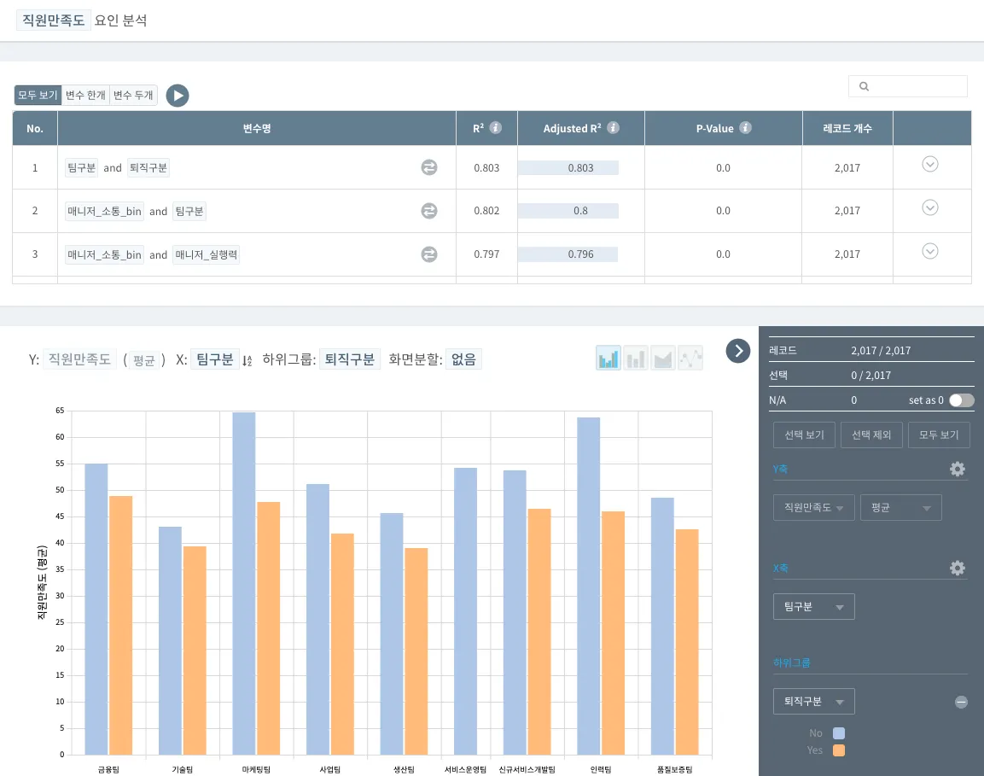Click the No legend color swatch
Screen dimensions: 984x776
tap(839, 733)
